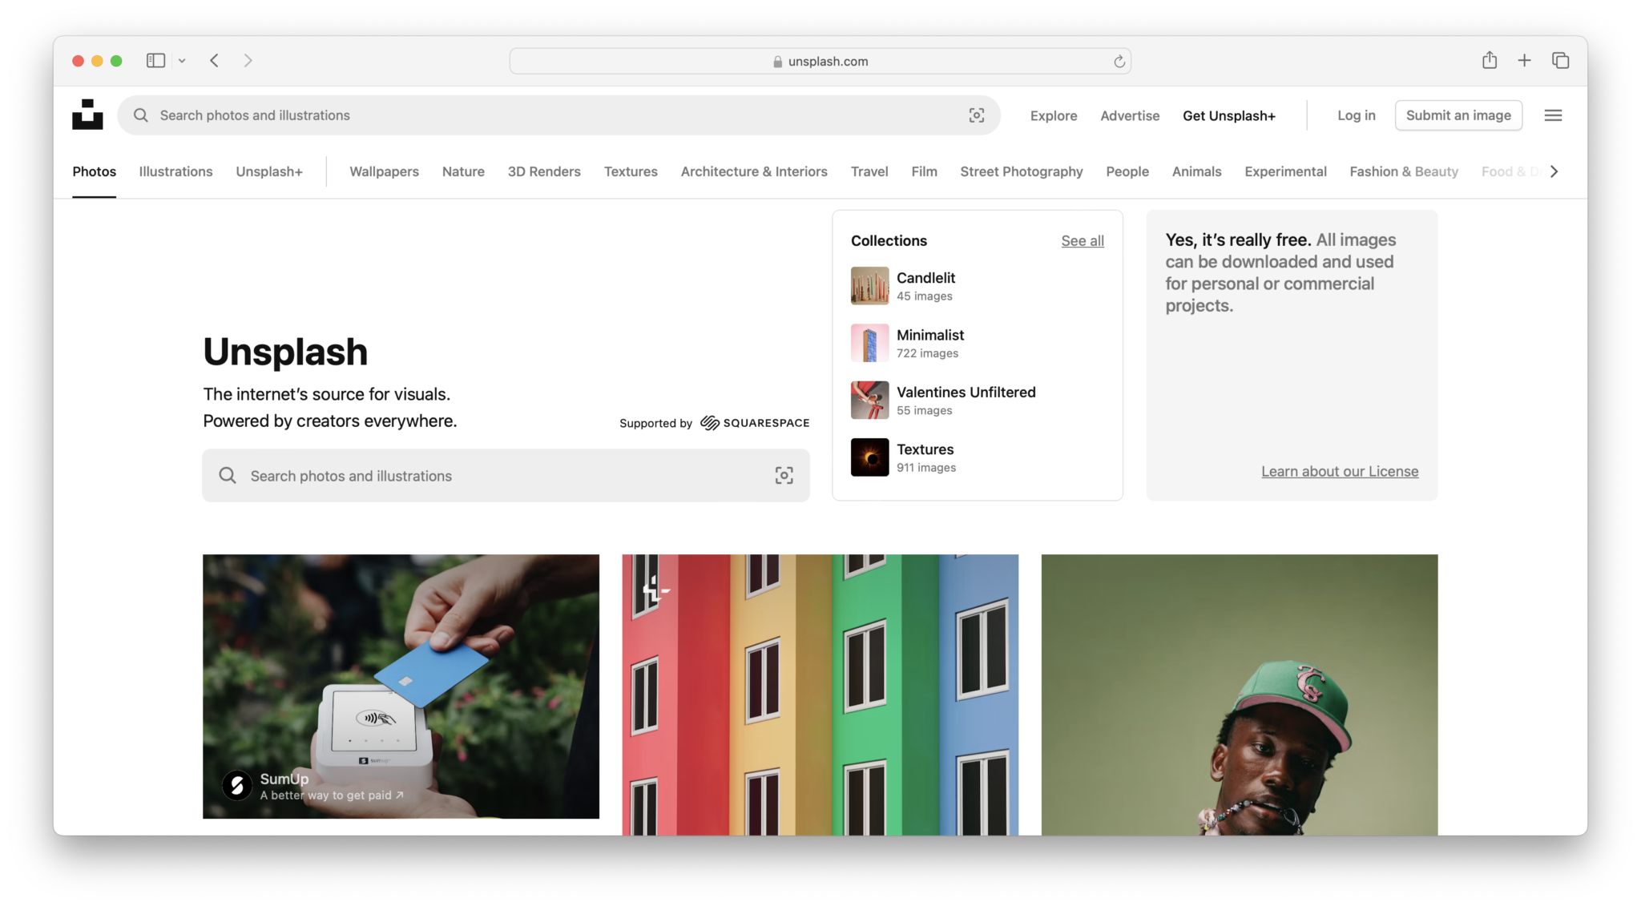The image size is (1641, 906).
Task: Select the Street Photography category
Action: coord(1021,171)
